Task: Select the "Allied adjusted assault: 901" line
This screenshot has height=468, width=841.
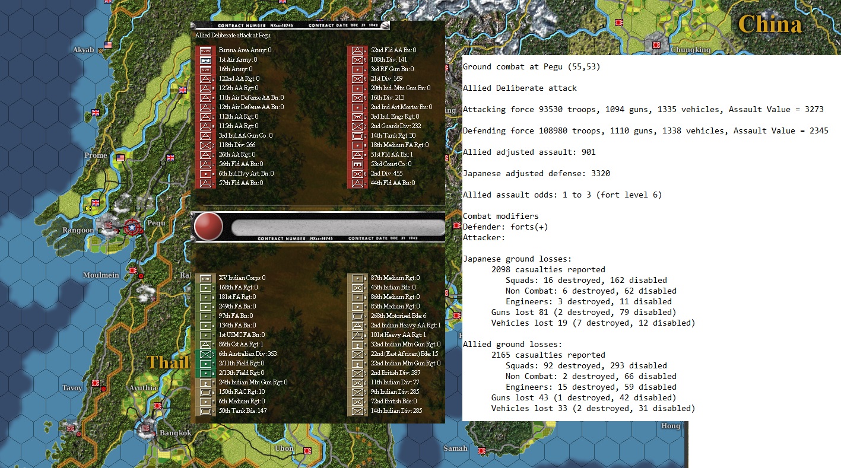Action: click(529, 152)
